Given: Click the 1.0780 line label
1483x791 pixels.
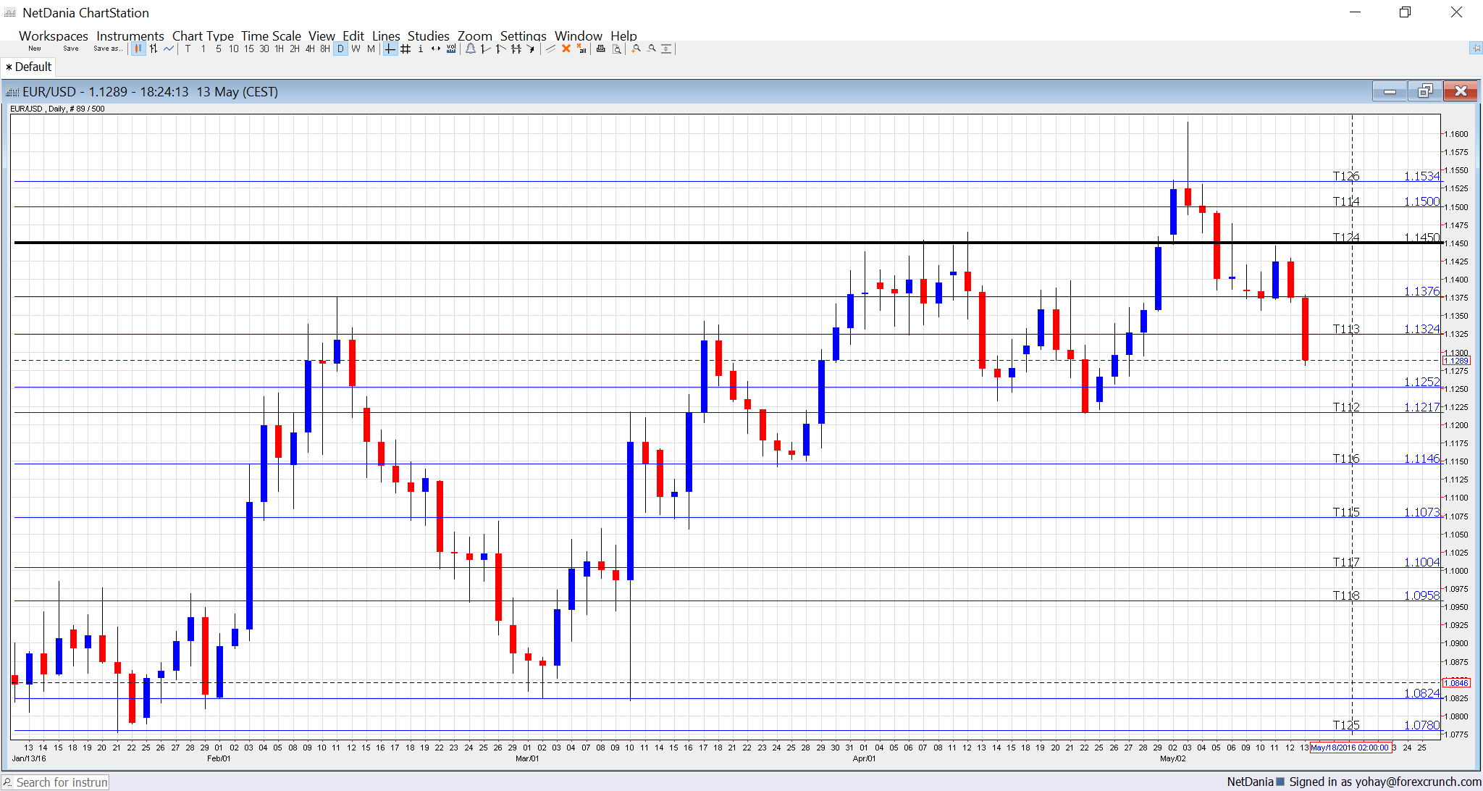Looking at the screenshot, I should pos(1422,725).
